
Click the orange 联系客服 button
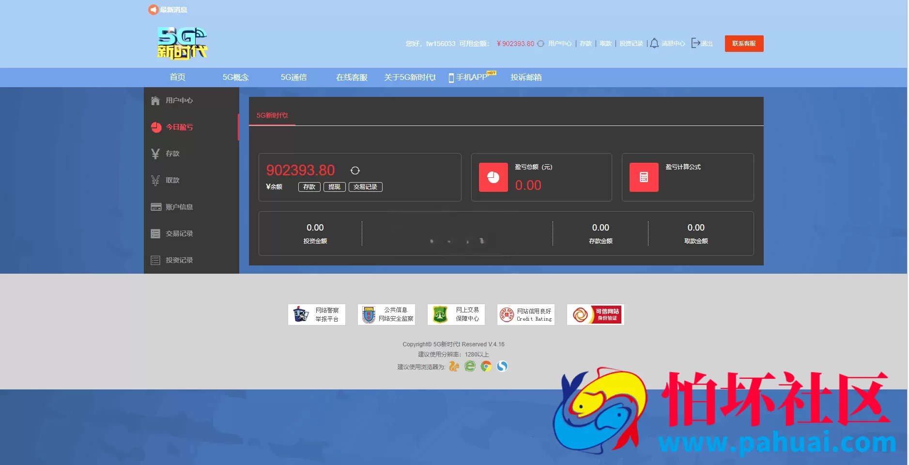[744, 44]
